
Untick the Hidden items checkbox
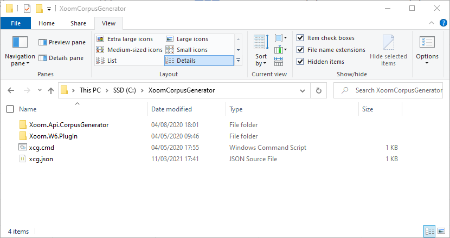click(x=300, y=62)
